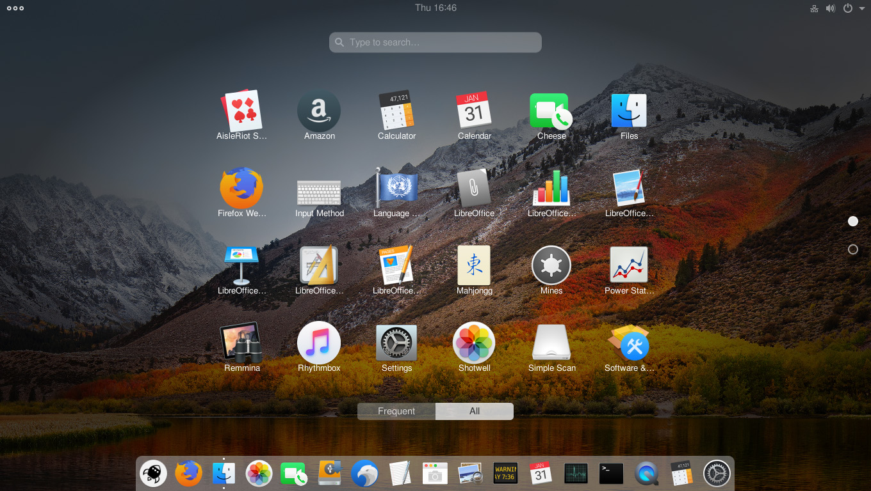The width and height of the screenshot is (871, 491).
Task: Launch the screenshot camera dock icon
Action: tap(435, 474)
